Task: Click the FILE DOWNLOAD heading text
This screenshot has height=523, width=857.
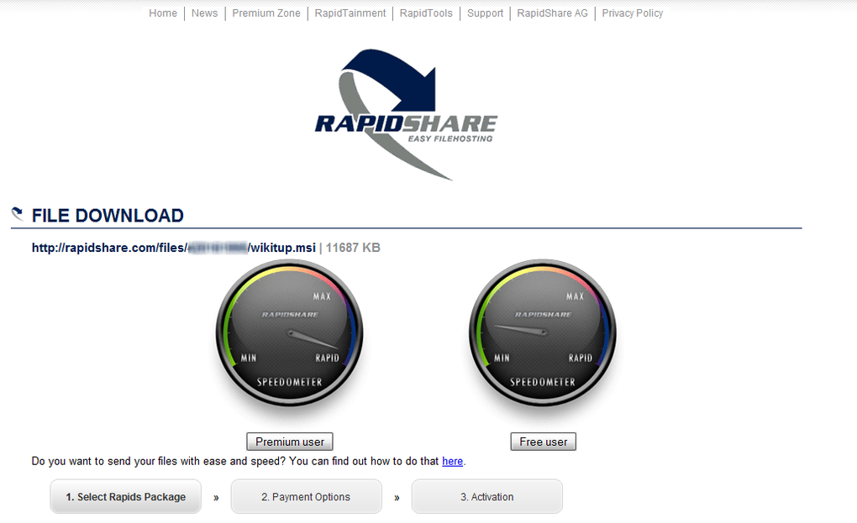Action: (108, 216)
